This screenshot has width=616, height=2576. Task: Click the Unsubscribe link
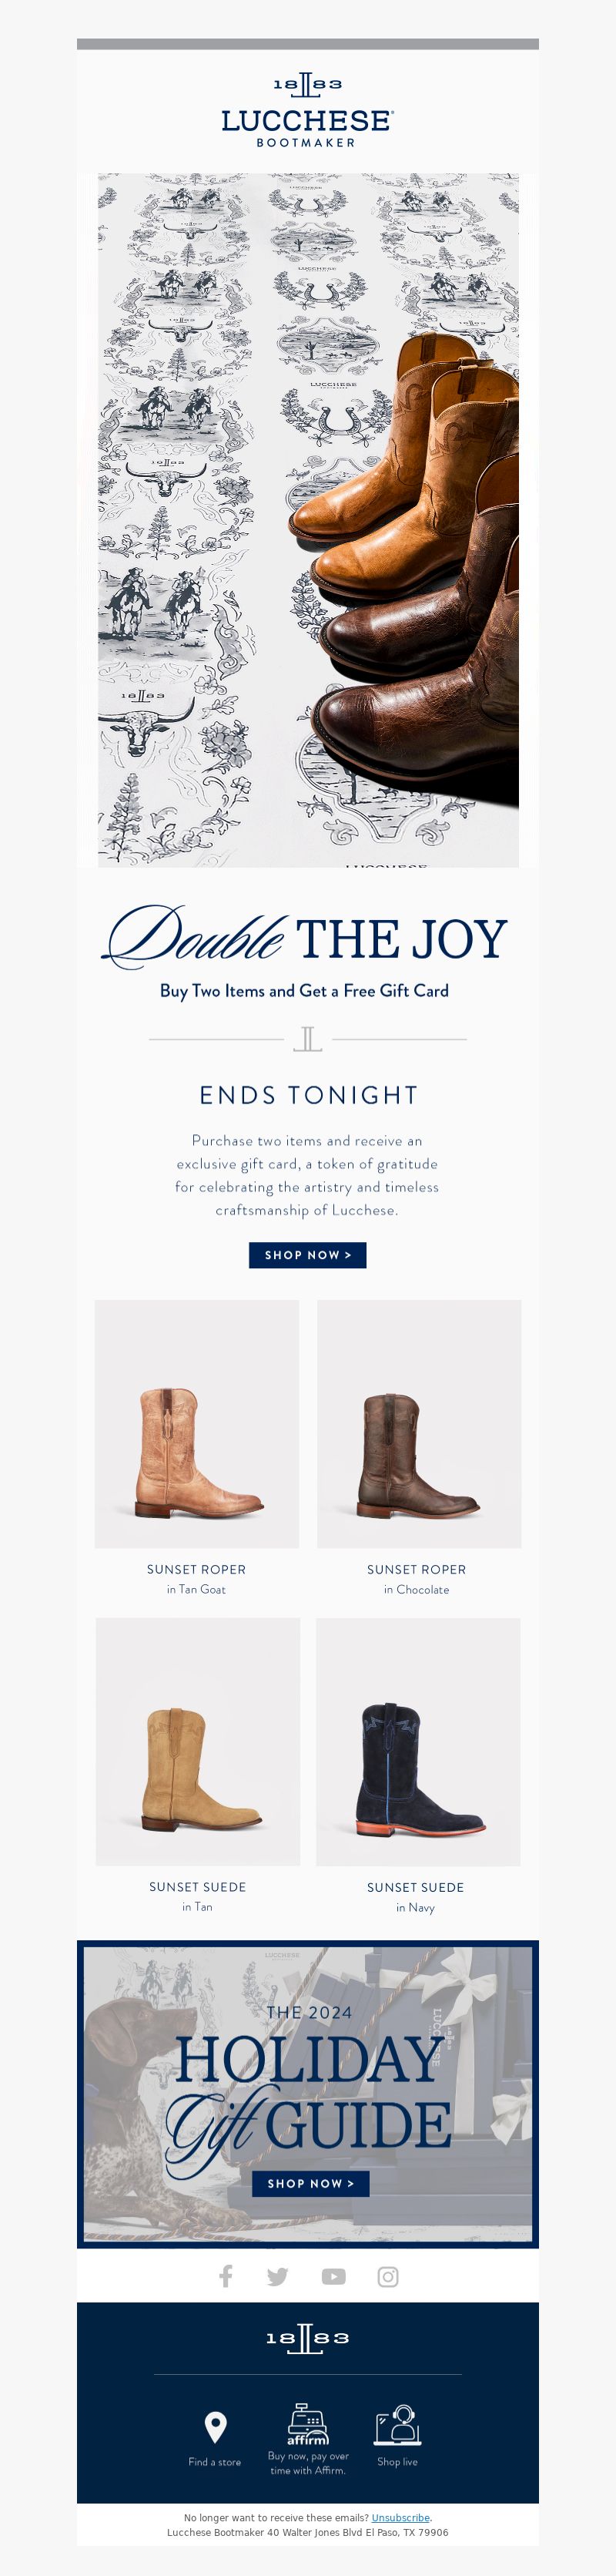tap(400, 2518)
